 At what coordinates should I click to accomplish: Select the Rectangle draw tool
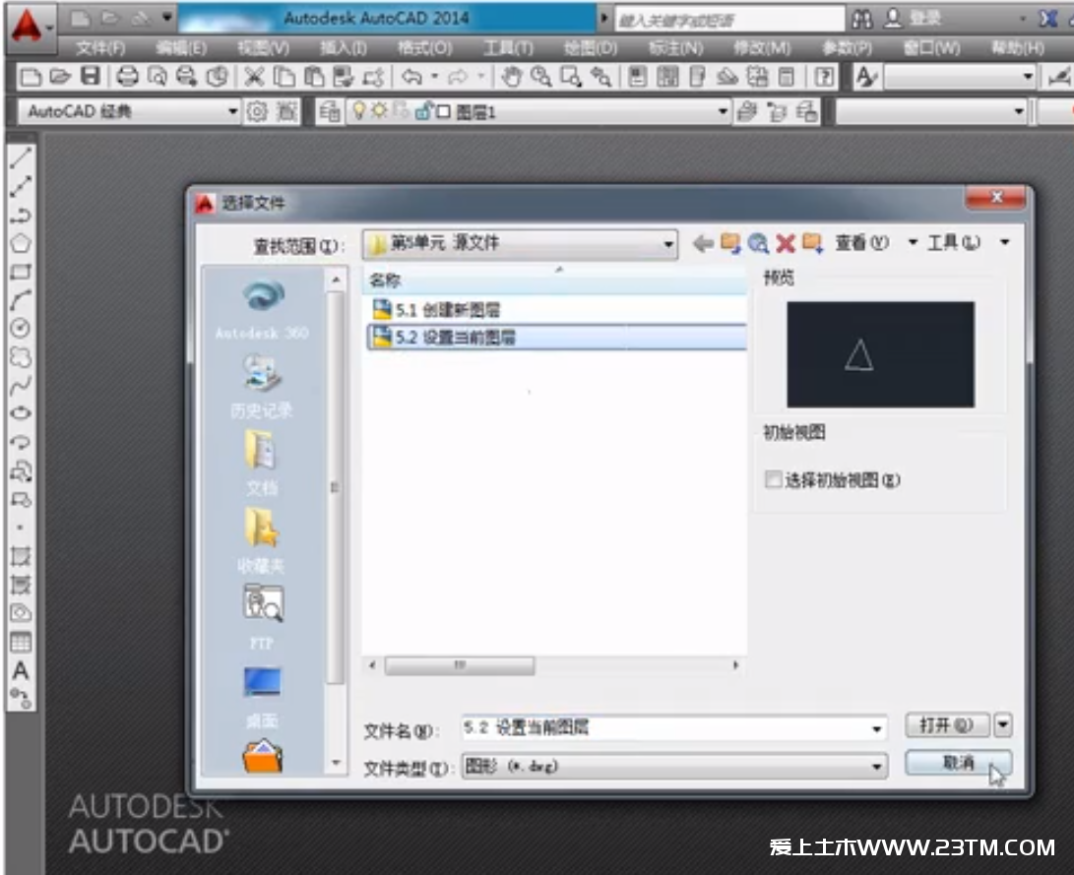coord(20,272)
